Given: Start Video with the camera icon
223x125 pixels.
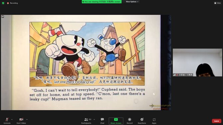Looking at the screenshot, I should pyautogui.click(x=21, y=121).
